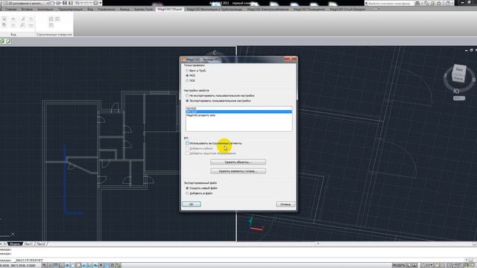Switch to MagiCAD Circuit Designer tab
Screen dimensions: 477x268
coord(347,9)
